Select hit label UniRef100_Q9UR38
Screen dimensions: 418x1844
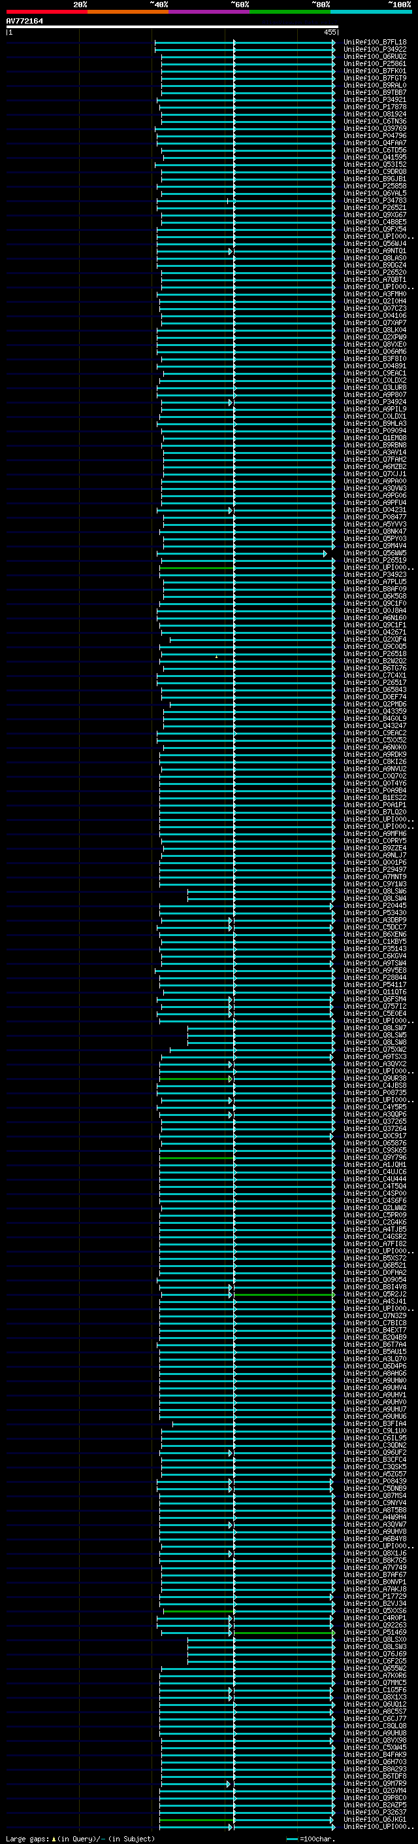(x=375, y=1078)
